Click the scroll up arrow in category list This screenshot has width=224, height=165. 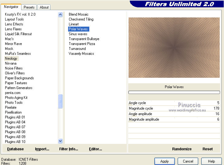60,14
